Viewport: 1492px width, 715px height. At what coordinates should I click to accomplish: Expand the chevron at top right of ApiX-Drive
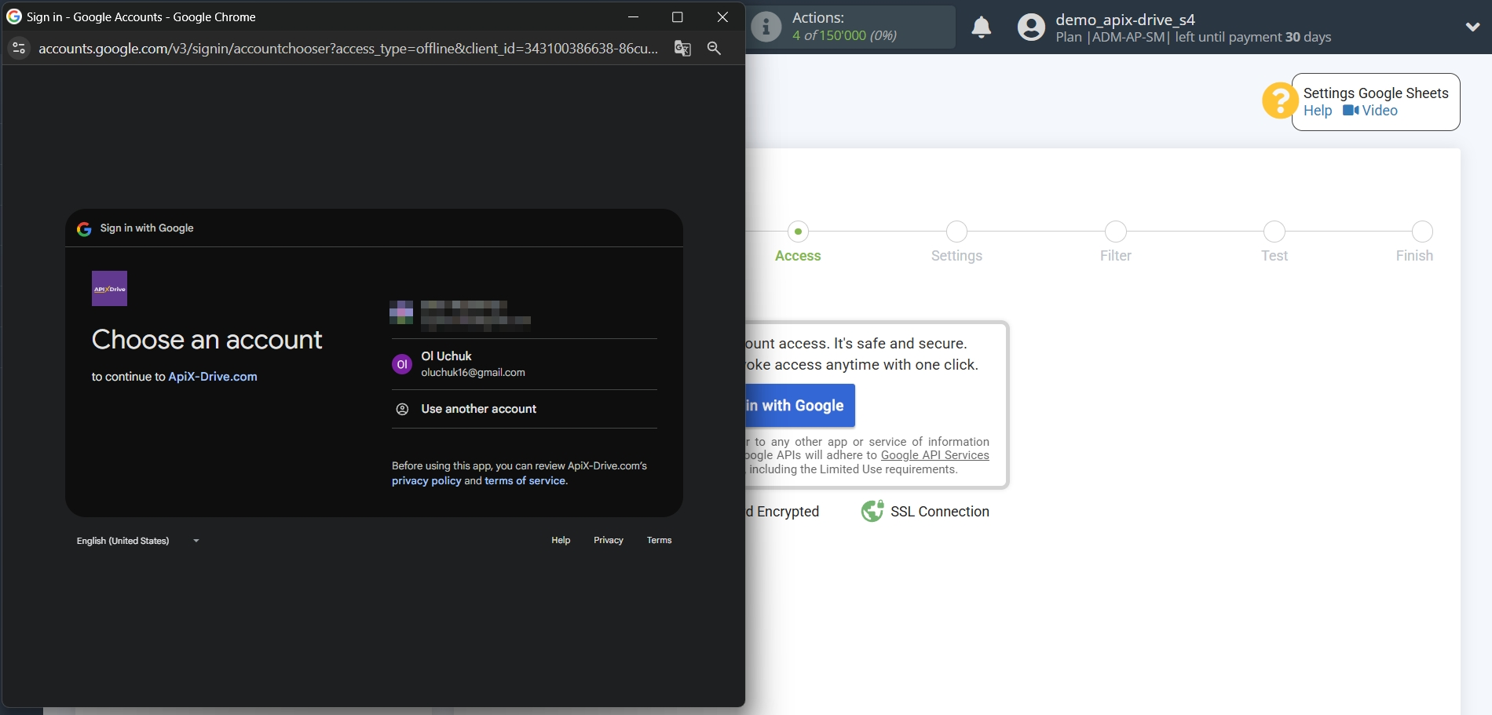point(1473,26)
